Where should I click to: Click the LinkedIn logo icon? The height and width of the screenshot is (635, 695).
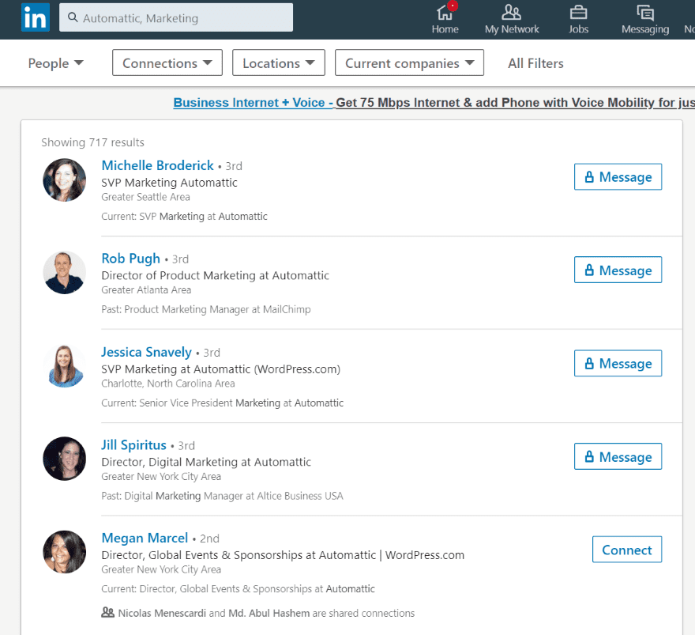coord(36,17)
